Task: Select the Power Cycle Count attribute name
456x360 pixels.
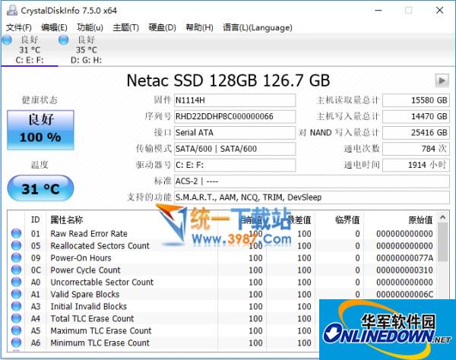Action: point(85,270)
